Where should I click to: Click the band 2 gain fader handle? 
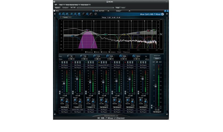77,78
